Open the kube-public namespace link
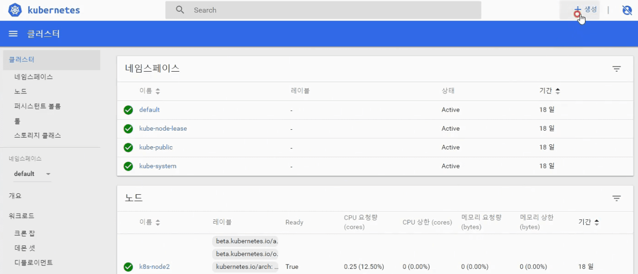 (x=155, y=148)
